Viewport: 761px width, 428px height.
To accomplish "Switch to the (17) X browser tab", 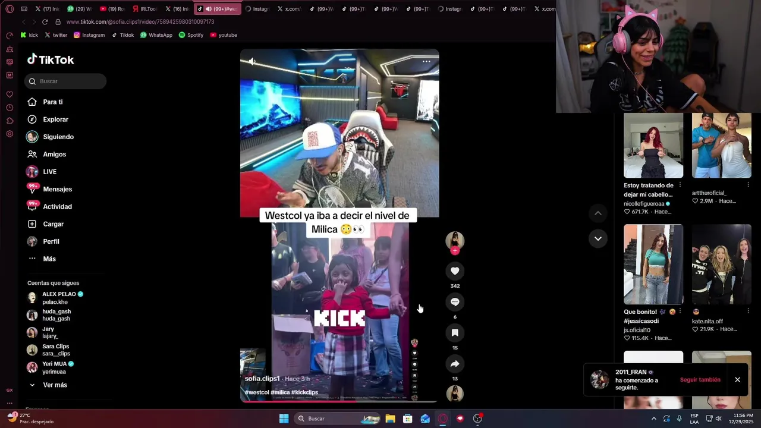I will coord(47,9).
